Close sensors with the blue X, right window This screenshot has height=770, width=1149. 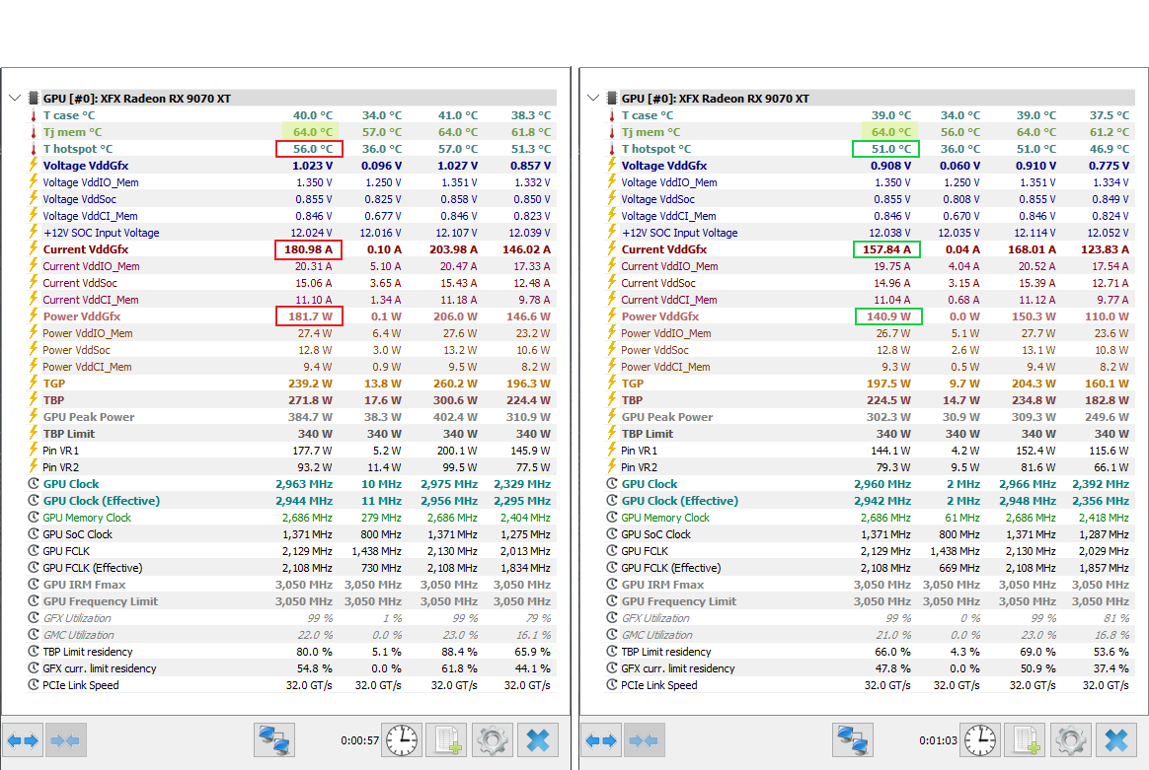(1116, 740)
